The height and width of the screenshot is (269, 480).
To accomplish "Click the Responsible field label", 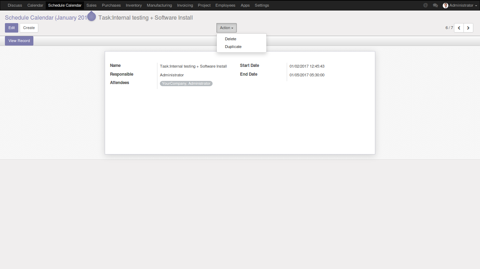I will 122,74.
